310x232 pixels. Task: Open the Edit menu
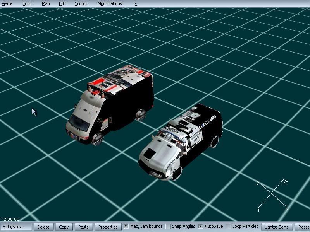coord(62,3)
